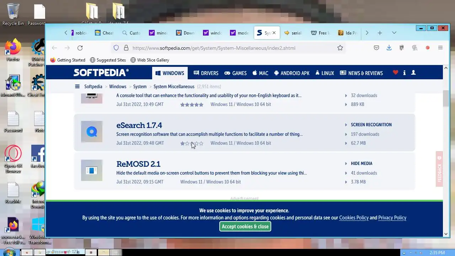Open the Suggested Sites bookmark
This screenshot has height=256, width=455.
tap(108, 60)
